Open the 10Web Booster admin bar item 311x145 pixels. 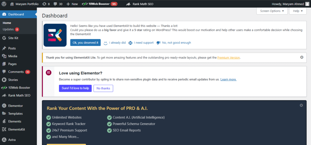tap(99, 4)
